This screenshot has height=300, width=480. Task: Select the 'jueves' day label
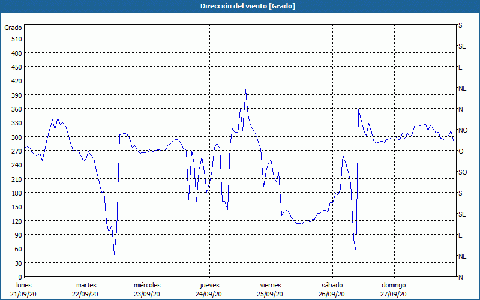coord(209,285)
